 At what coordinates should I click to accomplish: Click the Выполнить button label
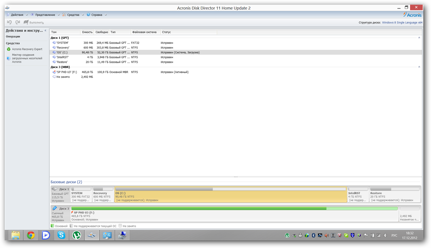coord(37,23)
